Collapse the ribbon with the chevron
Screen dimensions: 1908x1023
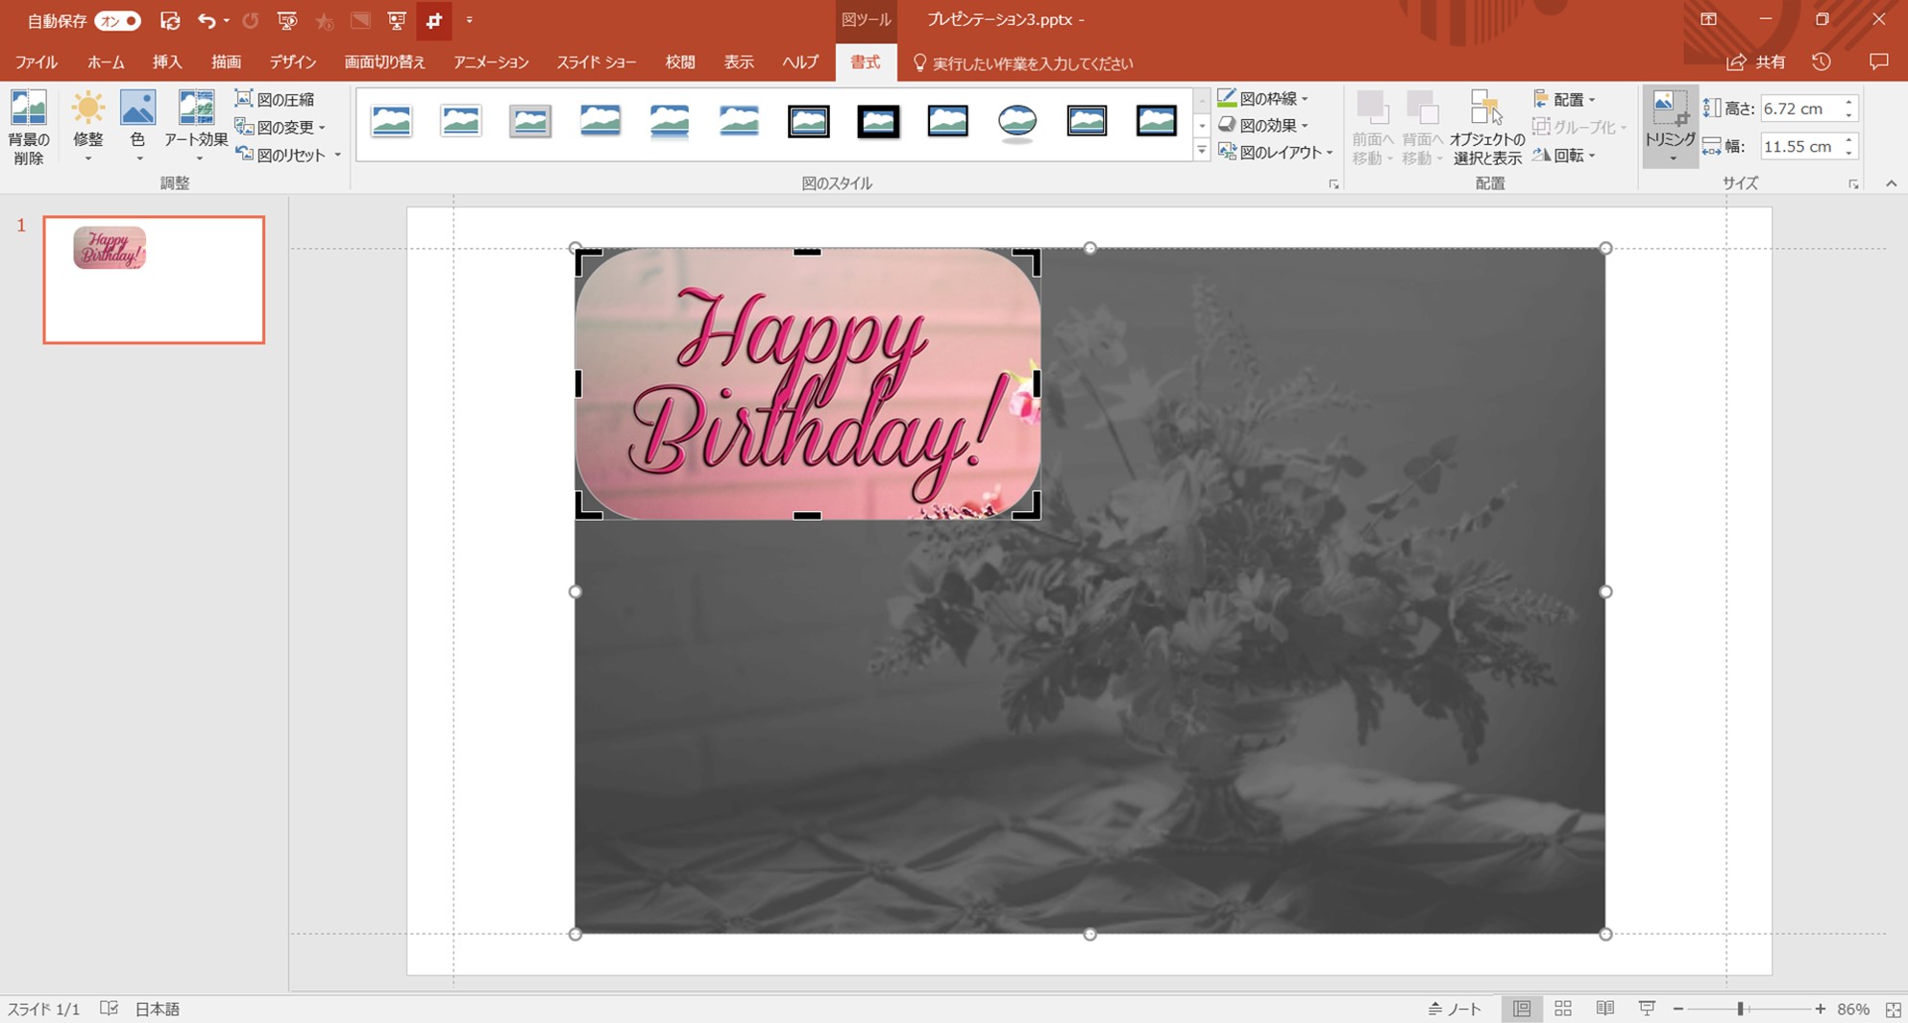click(1891, 183)
